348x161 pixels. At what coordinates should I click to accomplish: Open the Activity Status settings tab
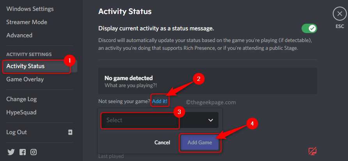pos(26,66)
